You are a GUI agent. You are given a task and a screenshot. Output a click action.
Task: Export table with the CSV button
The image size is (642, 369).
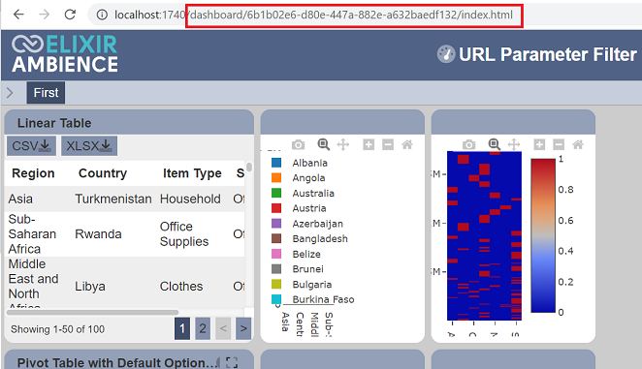click(31, 146)
